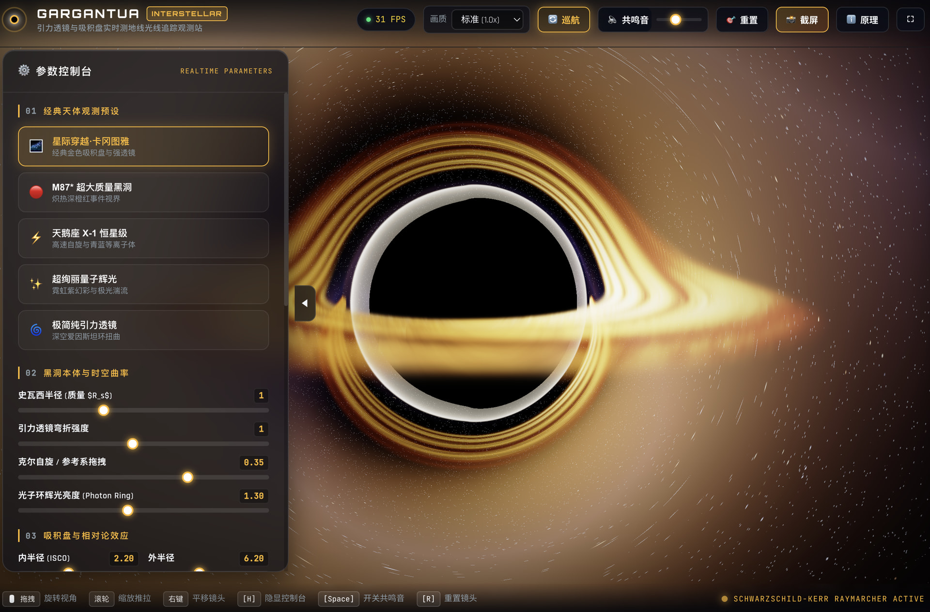Click the gear icon beside 参数控制台
The height and width of the screenshot is (612, 930).
click(24, 71)
